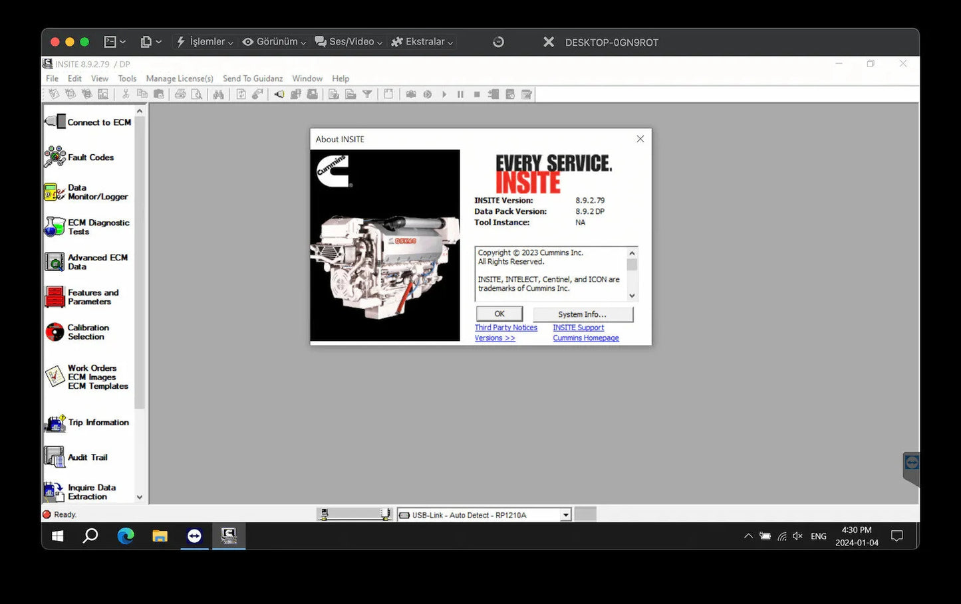Open the INSITE Support link
961x604 pixels.
coord(579,328)
